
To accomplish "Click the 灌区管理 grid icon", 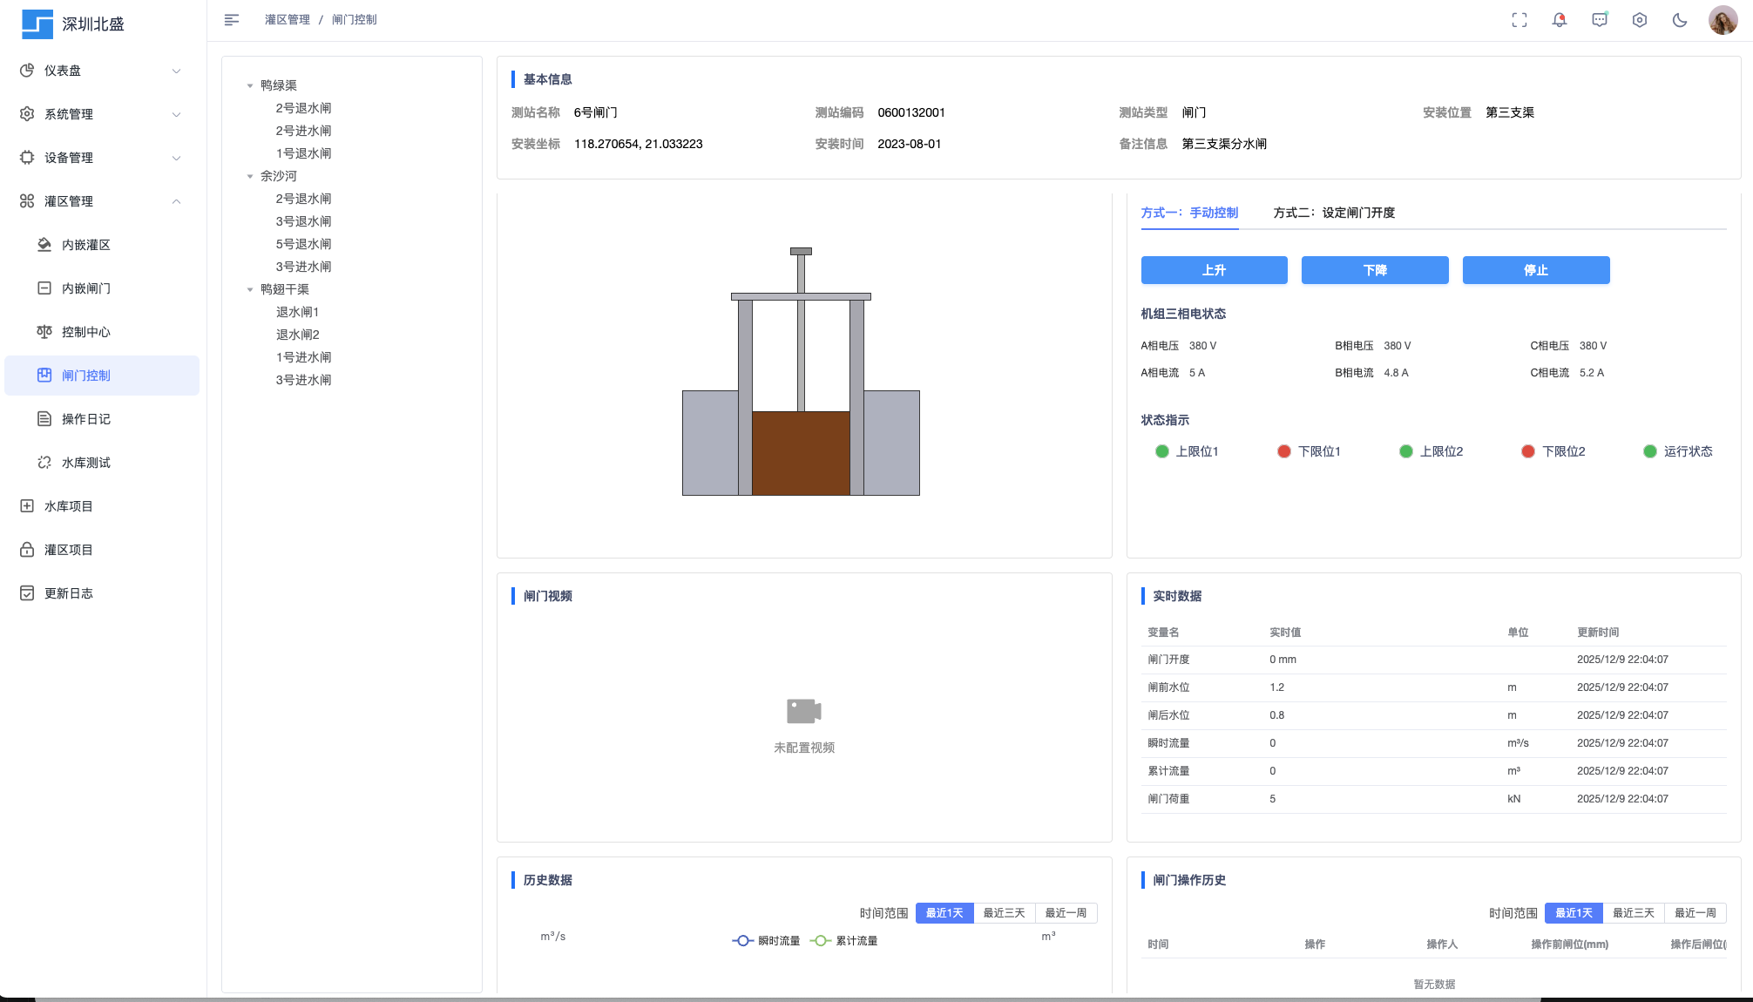I will pos(27,201).
